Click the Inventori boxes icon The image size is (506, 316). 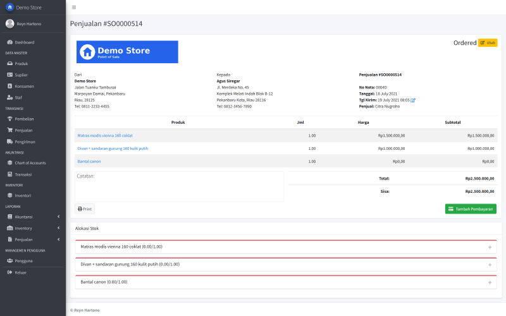coord(9,195)
